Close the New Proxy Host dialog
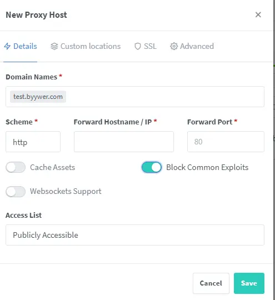Viewport: 275px width, 300px height. click(x=258, y=15)
